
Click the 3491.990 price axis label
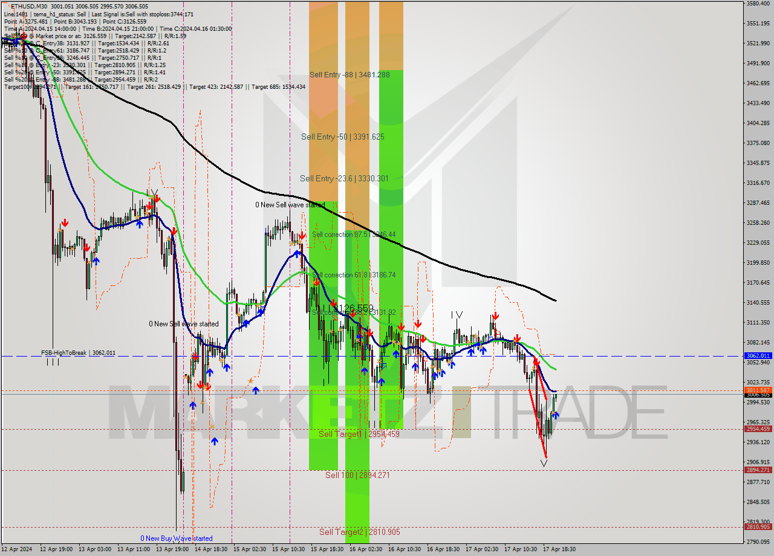click(758, 63)
